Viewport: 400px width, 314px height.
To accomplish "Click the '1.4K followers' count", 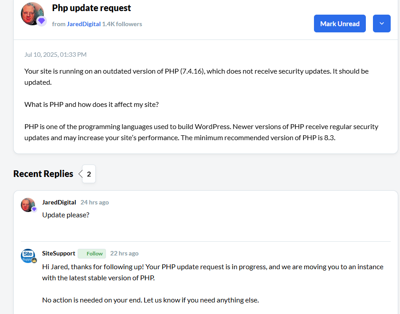I will 122,24.
